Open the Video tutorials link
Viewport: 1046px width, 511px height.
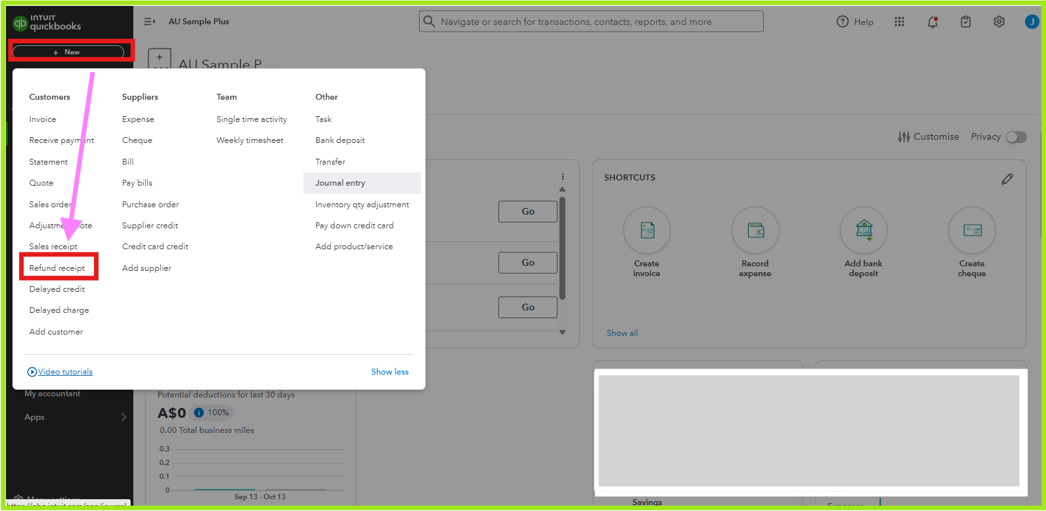[x=65, y=372]
